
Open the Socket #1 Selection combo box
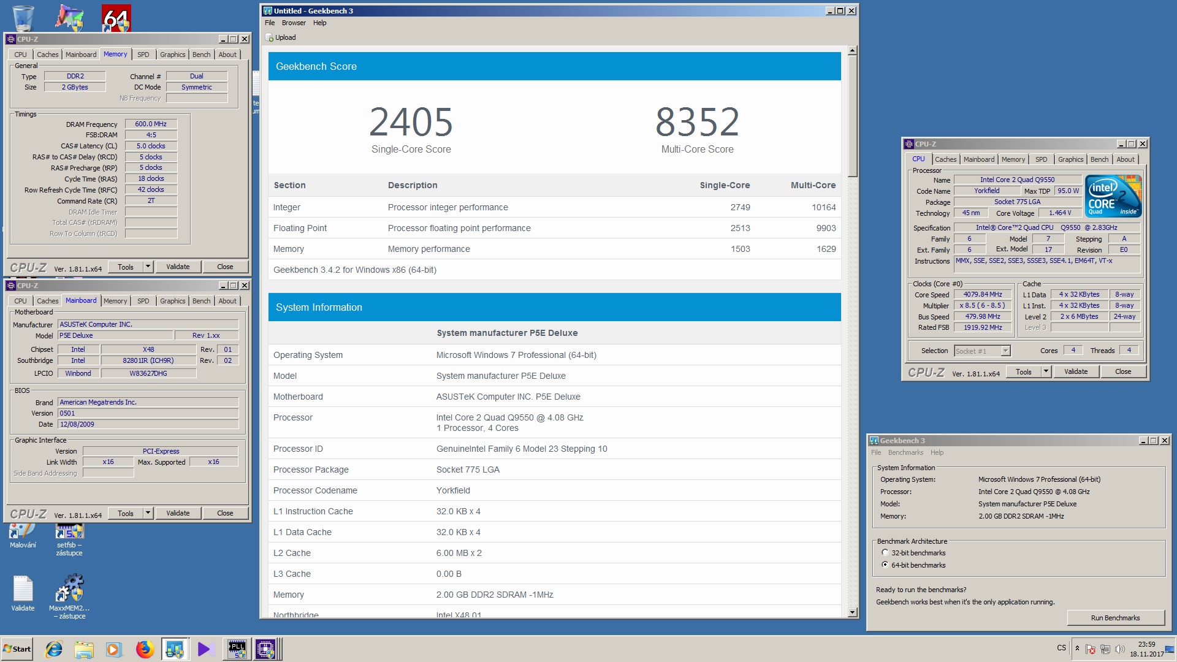click(982, 351)
